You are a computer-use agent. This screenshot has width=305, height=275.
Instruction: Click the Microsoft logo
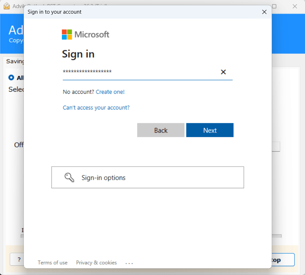85,34
